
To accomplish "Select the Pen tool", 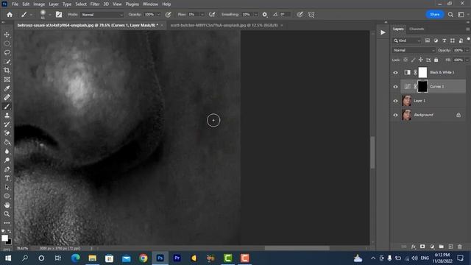I will click(x=7, y=169).
